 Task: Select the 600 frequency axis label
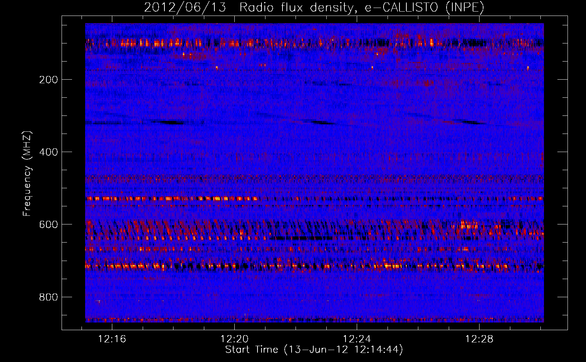tap(49, 224)
